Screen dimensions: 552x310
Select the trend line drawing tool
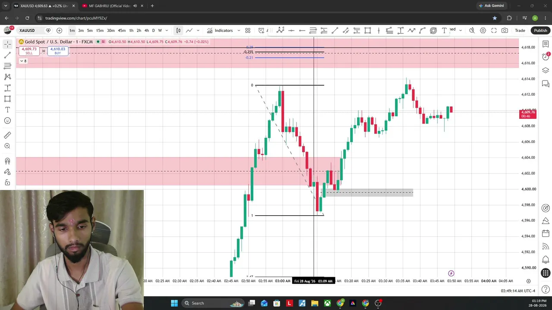click(x=7, y=55)
